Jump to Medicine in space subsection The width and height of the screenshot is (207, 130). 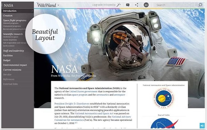(11, 37)
